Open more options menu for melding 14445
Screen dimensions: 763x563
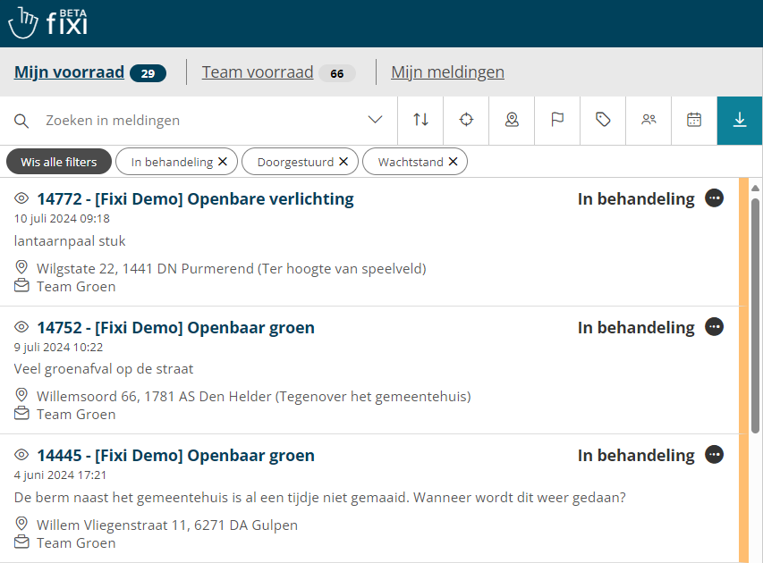pyautogui.click(x=715, y=455)
